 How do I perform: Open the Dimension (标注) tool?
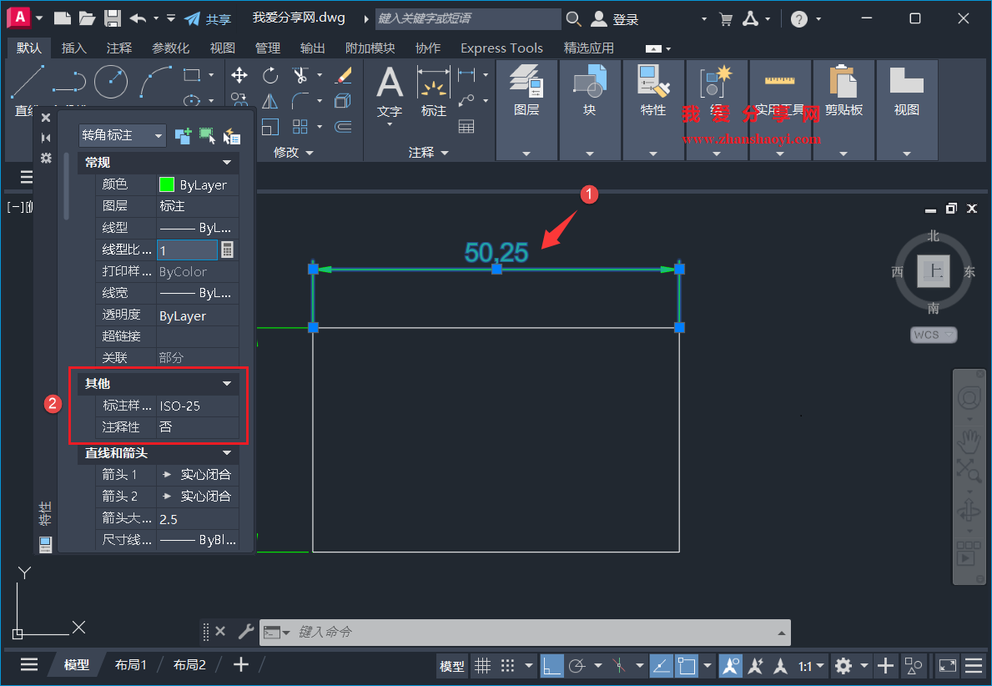click(433, 93)
